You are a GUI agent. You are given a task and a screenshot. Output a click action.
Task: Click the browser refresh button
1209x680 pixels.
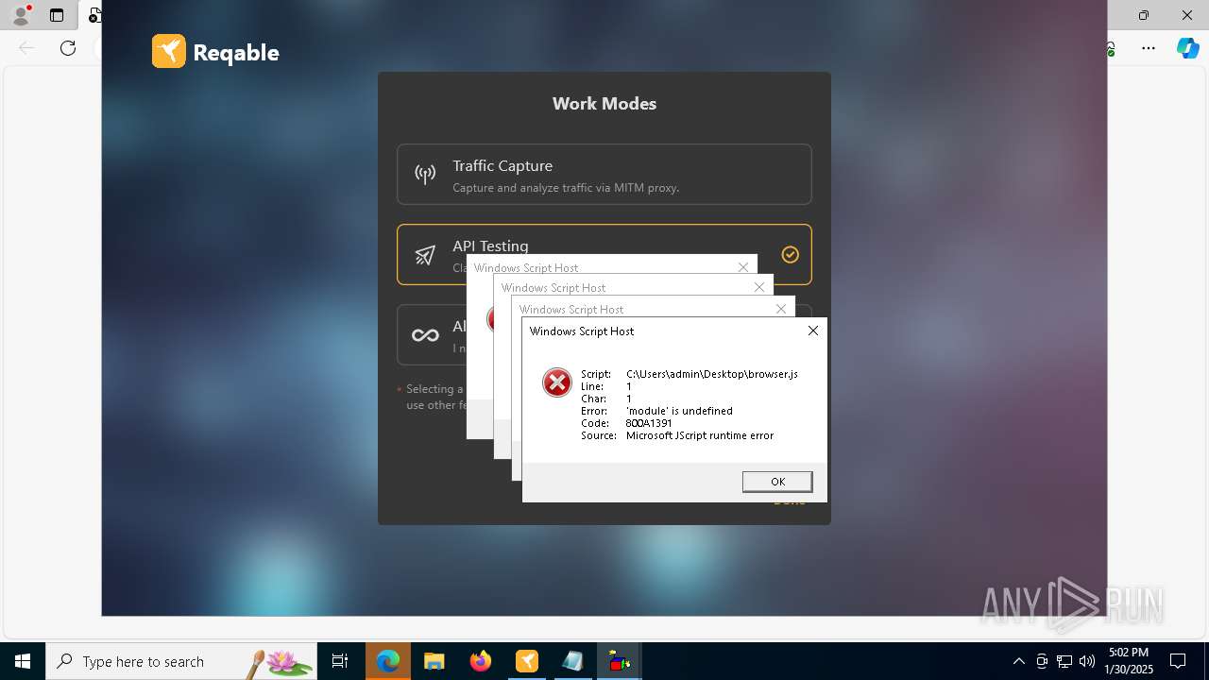68,48
